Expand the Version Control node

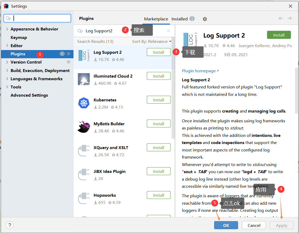(7, 62)
